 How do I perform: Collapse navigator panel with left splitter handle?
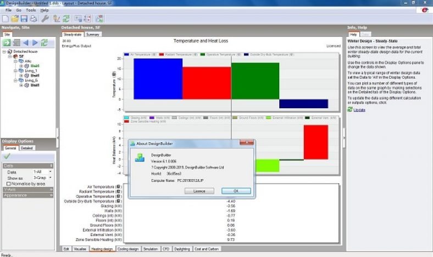tap(58, 137)
